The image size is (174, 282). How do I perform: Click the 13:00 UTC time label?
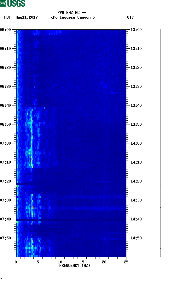[x=136, y=29]
